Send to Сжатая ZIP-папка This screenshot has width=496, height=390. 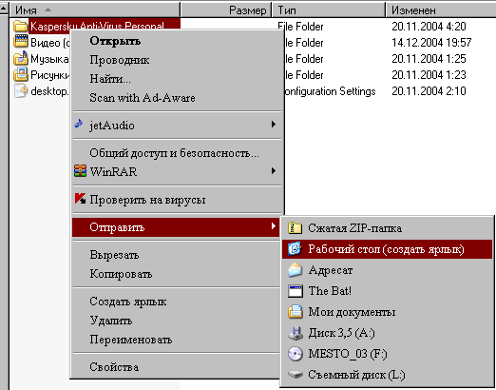coord(387,228)
